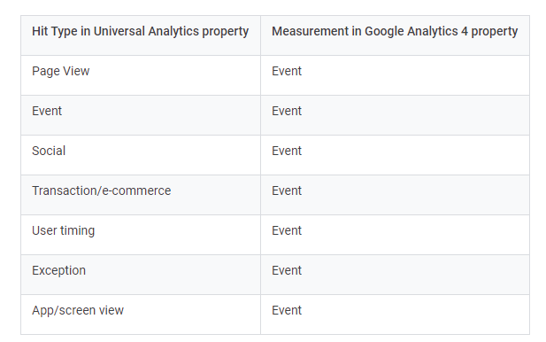Select the 'Social' hit type cell
546x342 pixels.
pyautogui.click(x=141, y=155)
